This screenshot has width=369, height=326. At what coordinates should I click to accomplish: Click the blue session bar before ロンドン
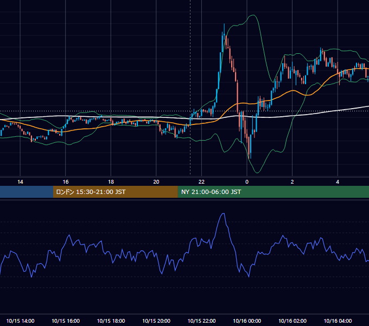coord(27,192)
